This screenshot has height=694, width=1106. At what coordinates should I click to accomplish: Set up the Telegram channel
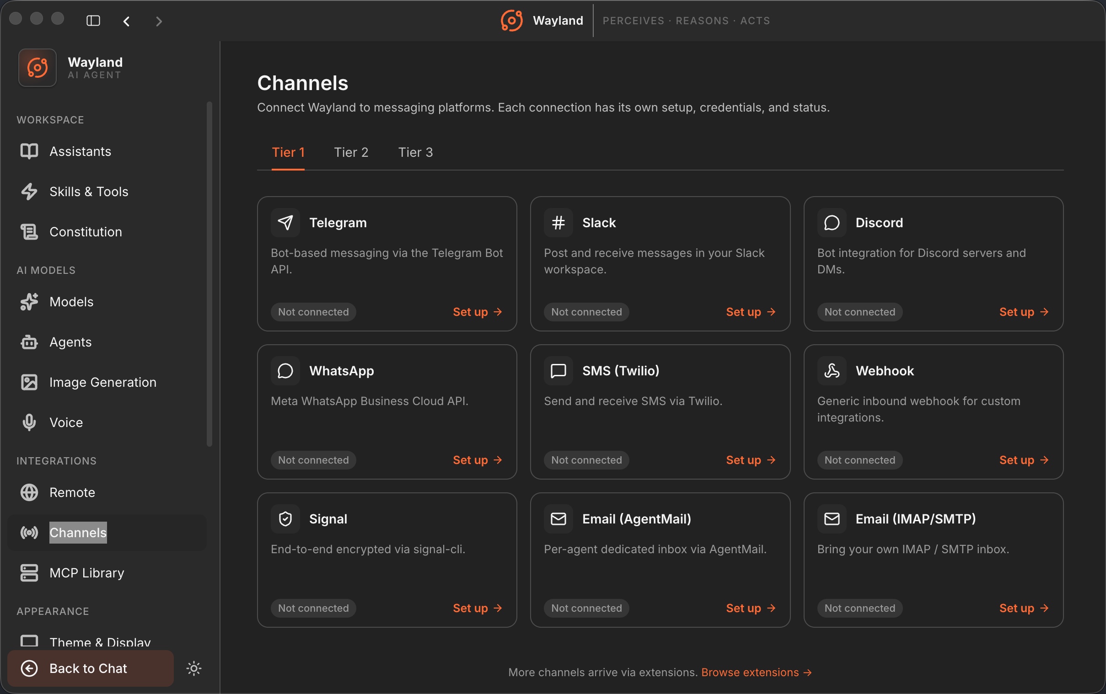coord(478,312)
